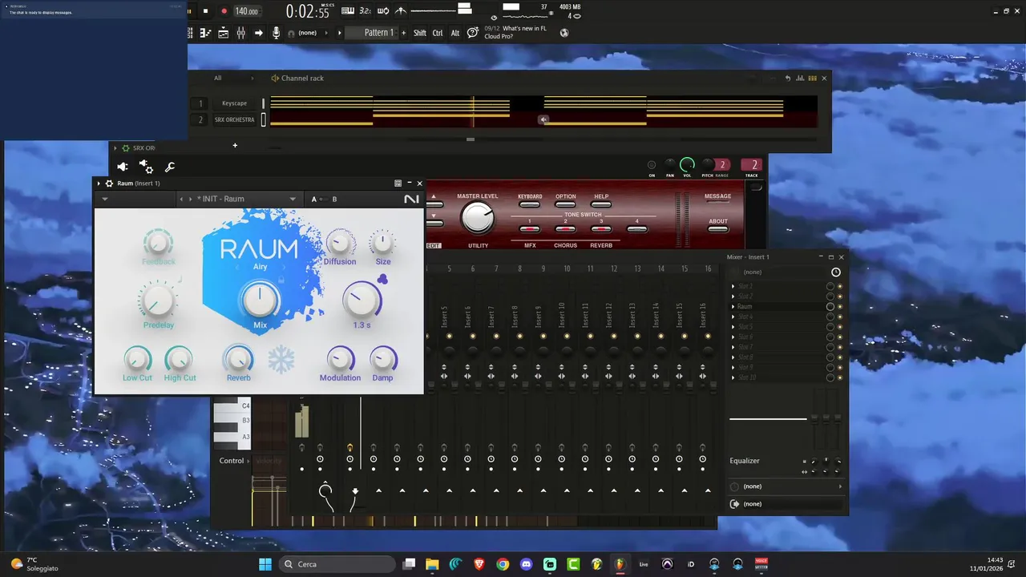
Task: Click the Raum Diffusion knob
Action: point(340,242)
